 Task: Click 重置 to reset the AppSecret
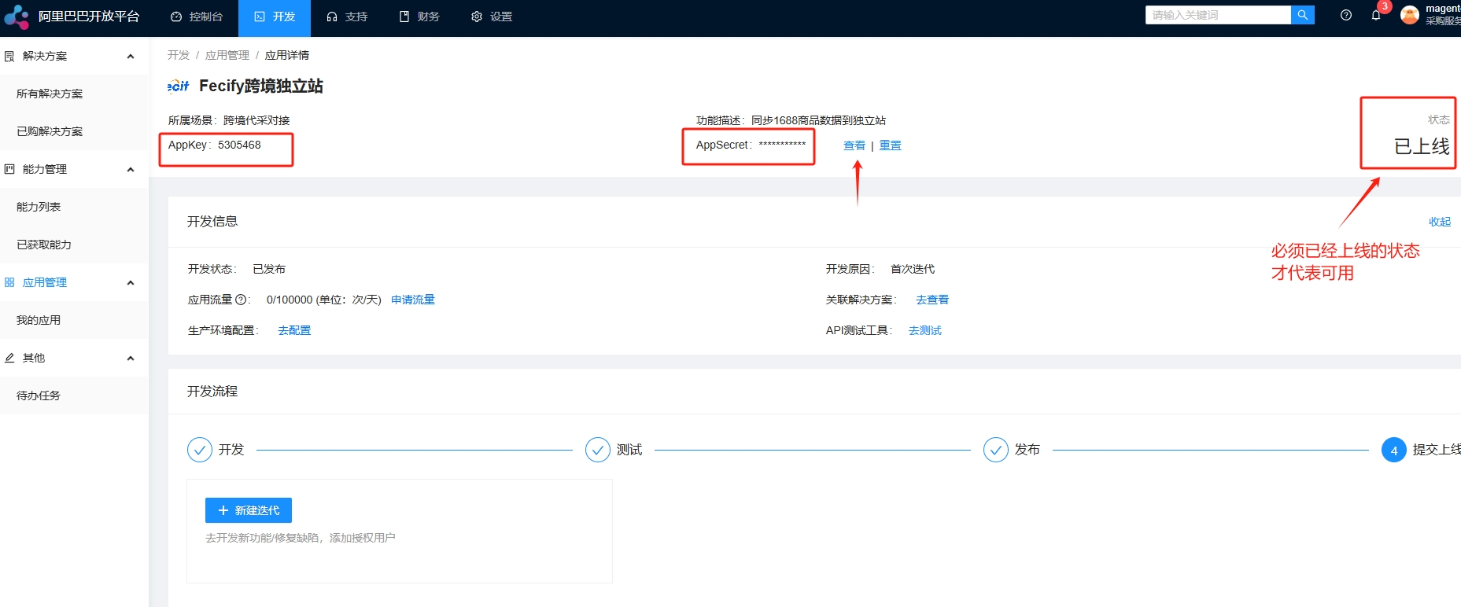[x=890, y=145]
